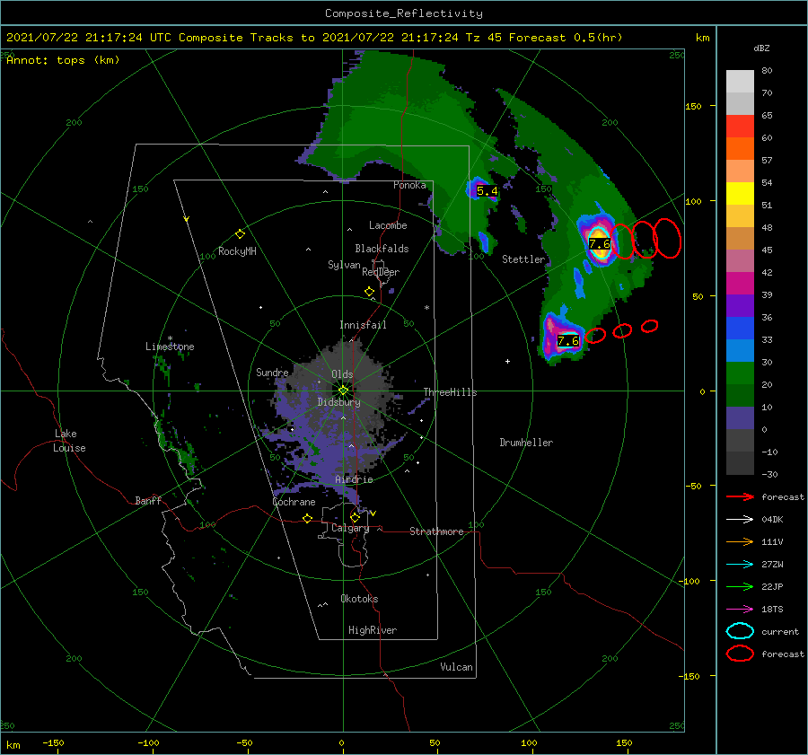808x755 pixels.
Task: Click the Didsbury town label
Action: click(x=338, y=402)
